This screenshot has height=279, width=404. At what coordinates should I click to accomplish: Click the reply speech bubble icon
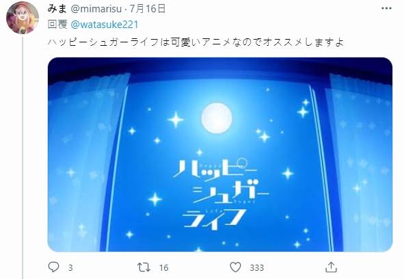[x=53, y=267]
